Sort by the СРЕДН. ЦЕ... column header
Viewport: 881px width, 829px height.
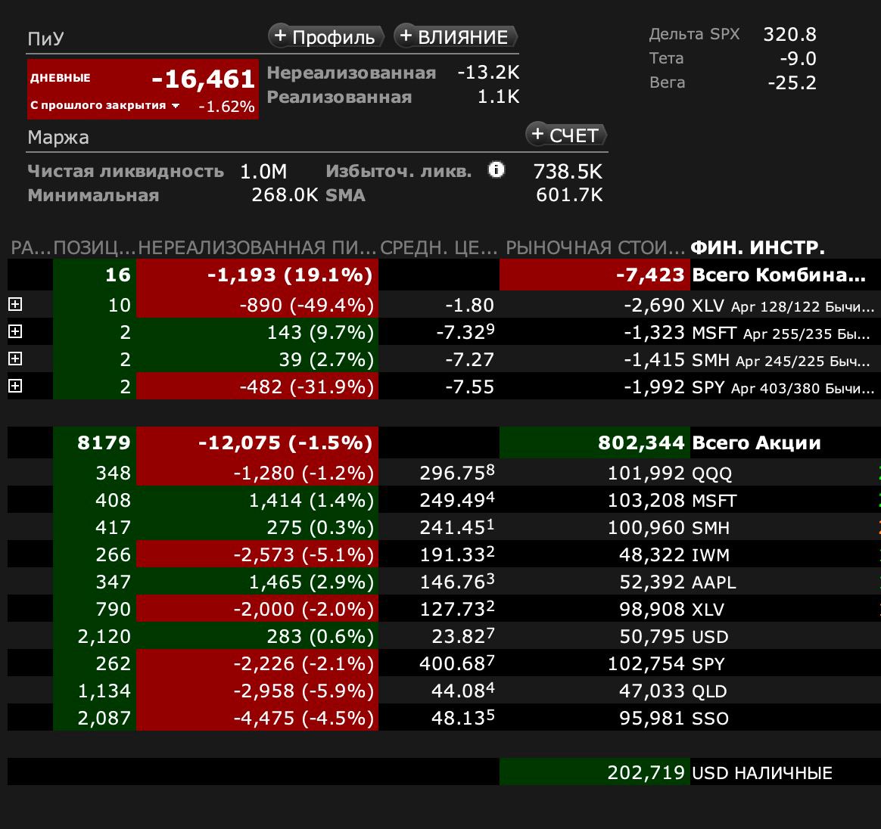[439, 247]
